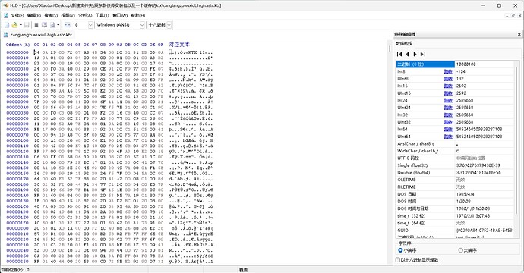
Task: Go to previous byte in data inspector
Action: 407,54
